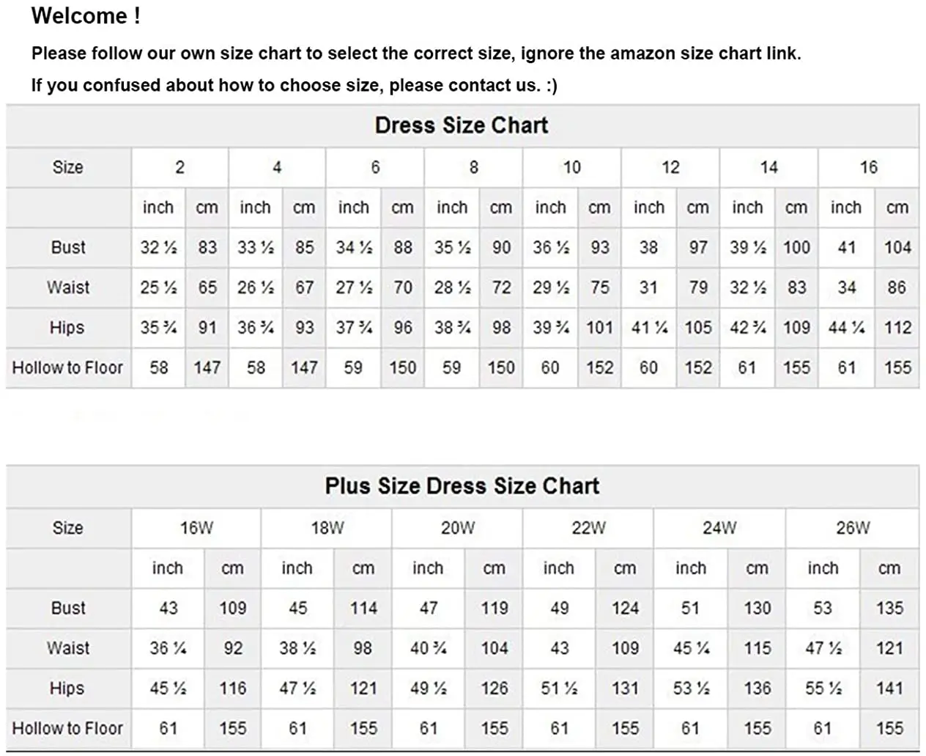Select the size 16 column header

(868, 167)
